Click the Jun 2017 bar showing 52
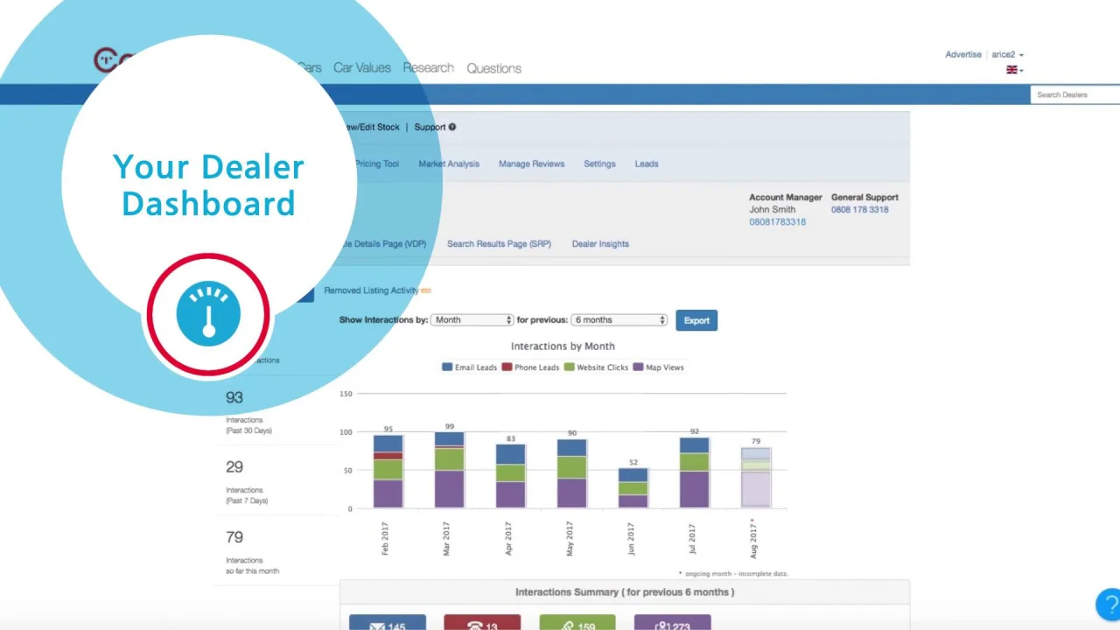 point(633,488)
